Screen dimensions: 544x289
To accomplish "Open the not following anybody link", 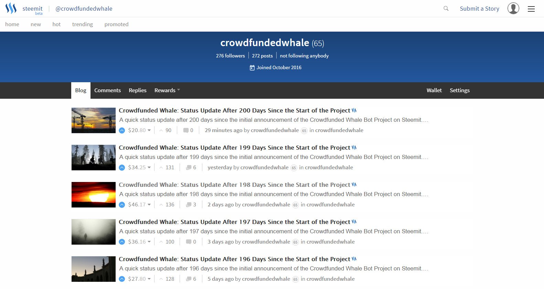I will click(x=304, y=56).
